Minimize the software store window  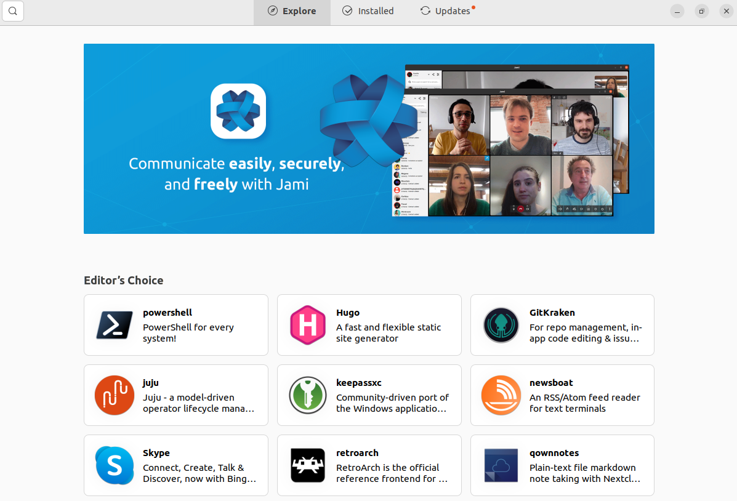pyautogui.click(x=677, y=11)
